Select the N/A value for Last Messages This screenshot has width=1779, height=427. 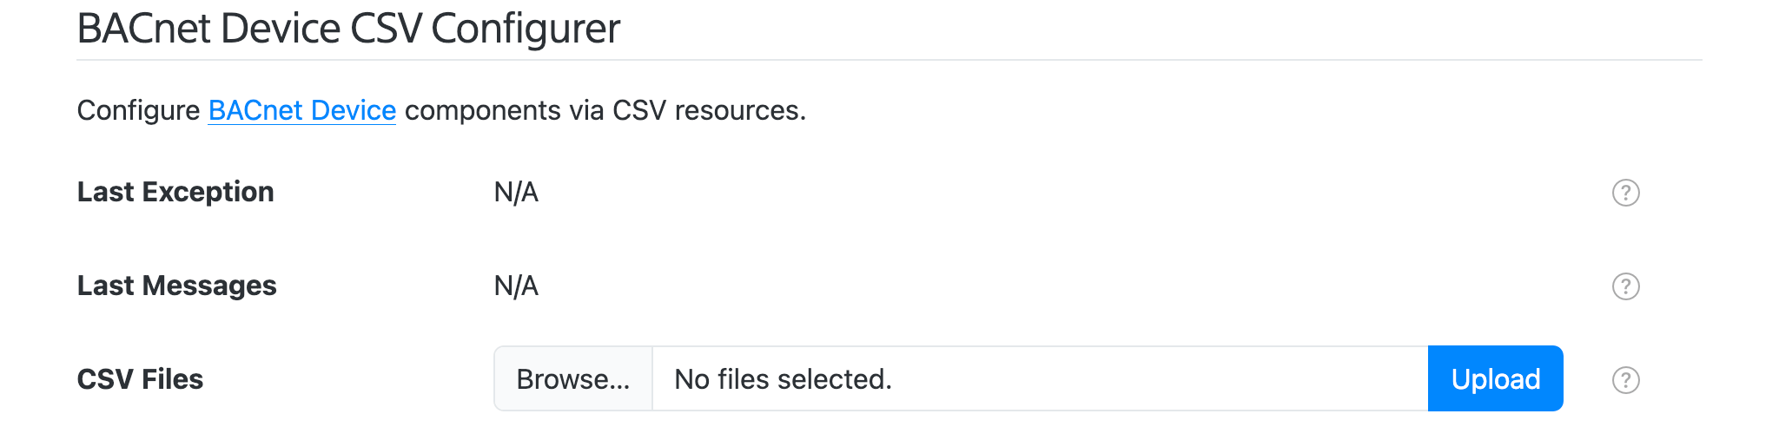[516, 286]
